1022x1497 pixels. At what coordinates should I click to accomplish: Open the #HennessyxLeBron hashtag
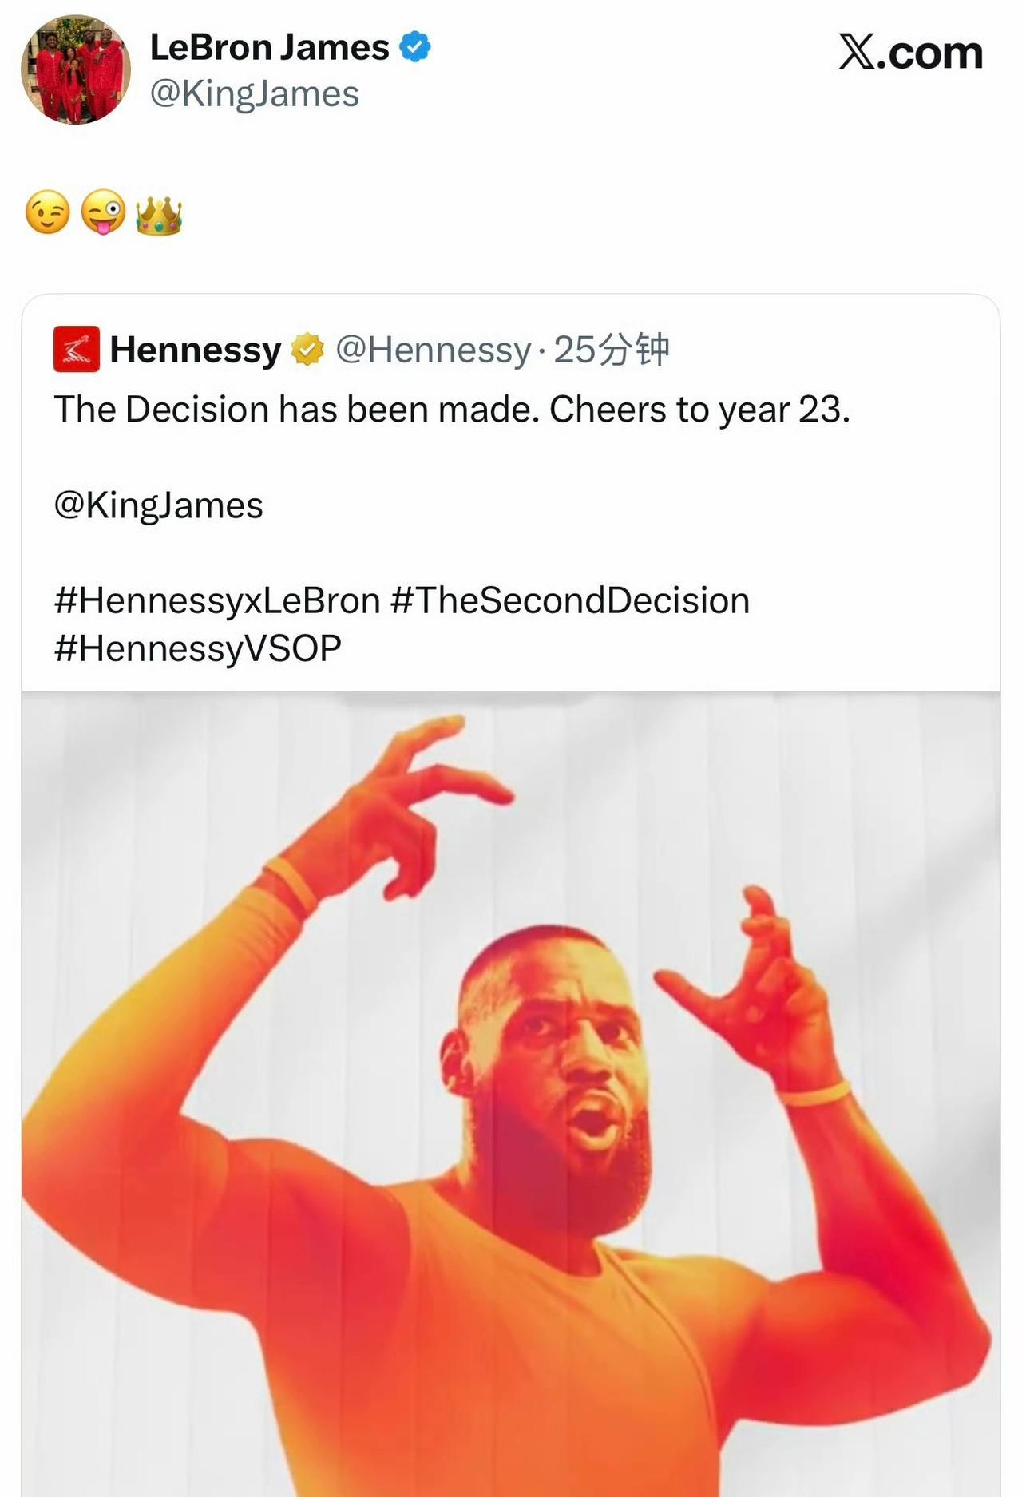click(216, 600)
